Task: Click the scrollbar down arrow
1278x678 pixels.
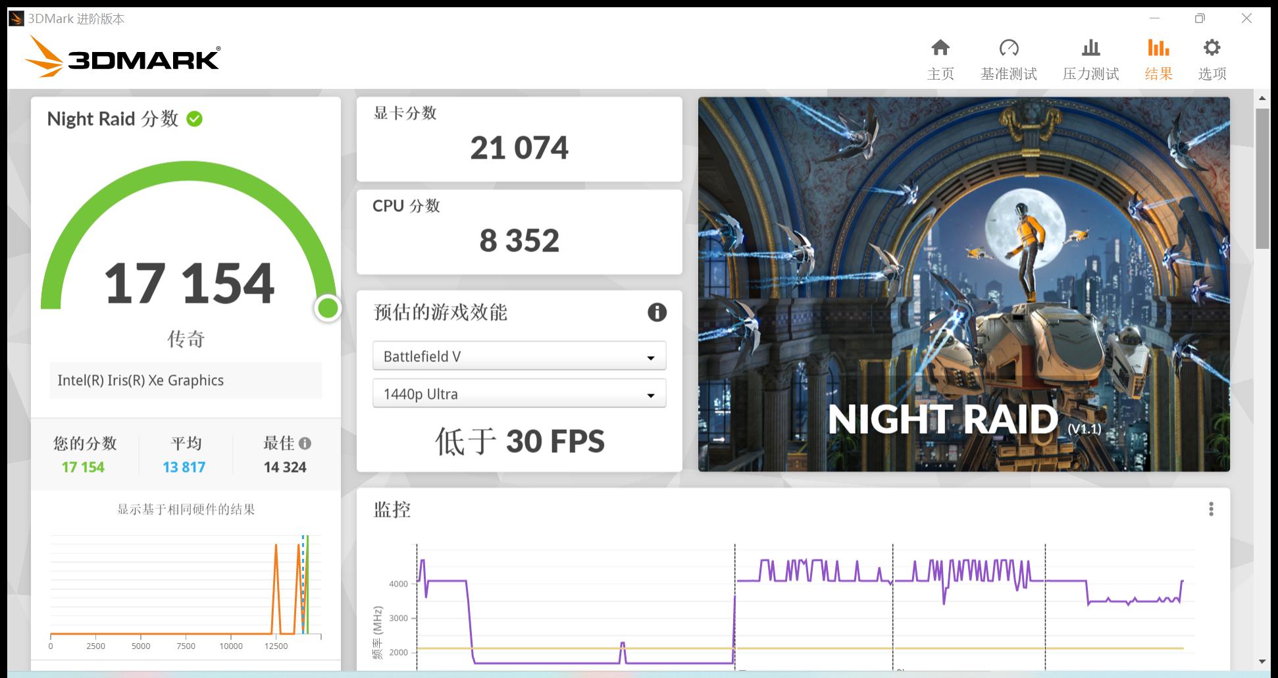Action: click(1262, 662)
